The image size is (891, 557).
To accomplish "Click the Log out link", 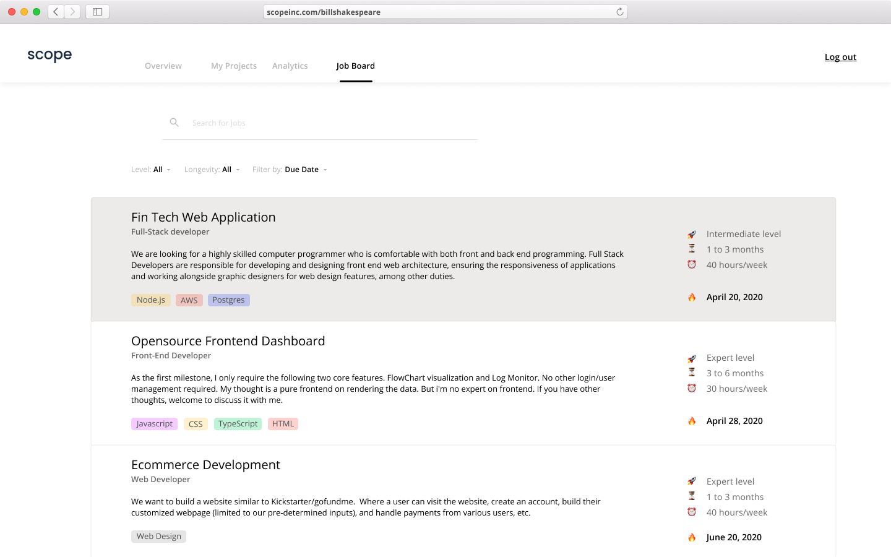I will pyautogui.click(x=840, y=56).
